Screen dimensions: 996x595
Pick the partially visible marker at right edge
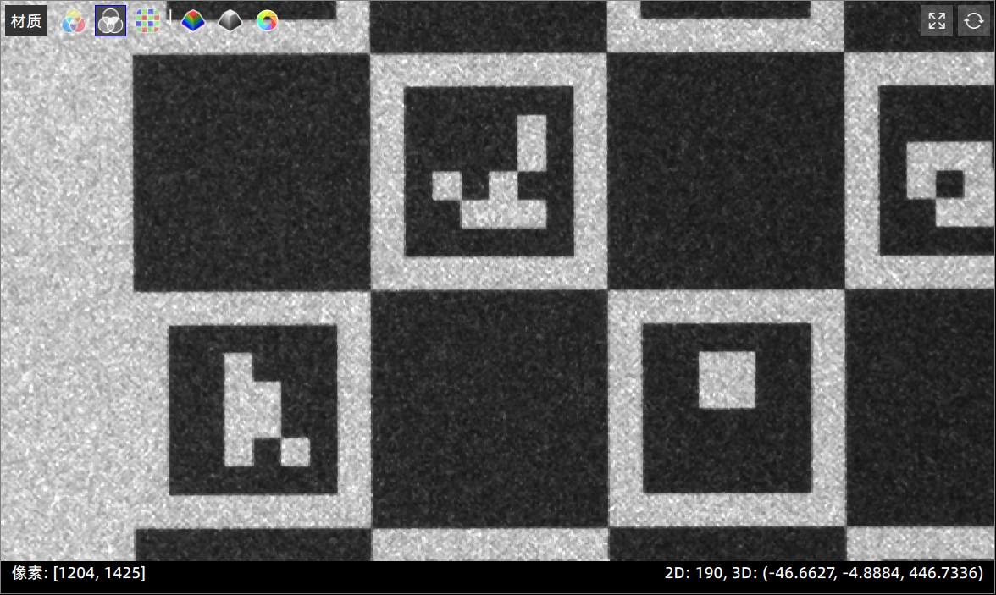(x=937, y=171)
